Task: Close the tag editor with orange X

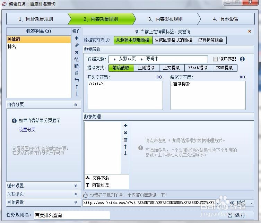Action: click(x=250, y=31)
